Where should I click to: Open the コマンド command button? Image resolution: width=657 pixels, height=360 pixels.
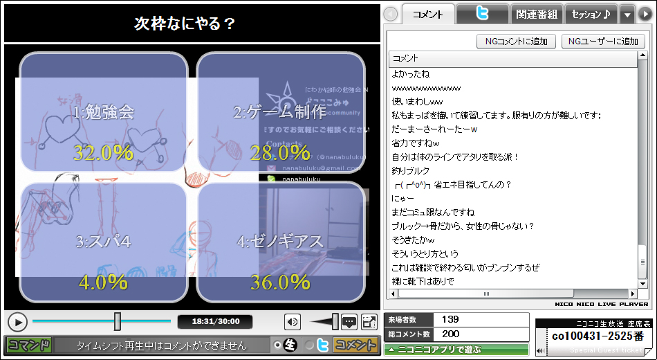29,345
